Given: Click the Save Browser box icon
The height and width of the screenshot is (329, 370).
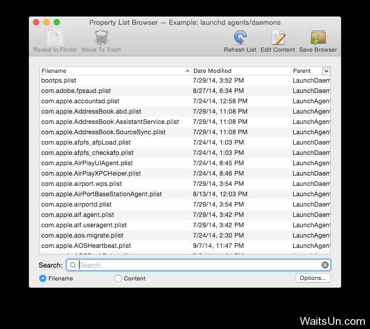Looking at the screenshot, I should [318, 38].
